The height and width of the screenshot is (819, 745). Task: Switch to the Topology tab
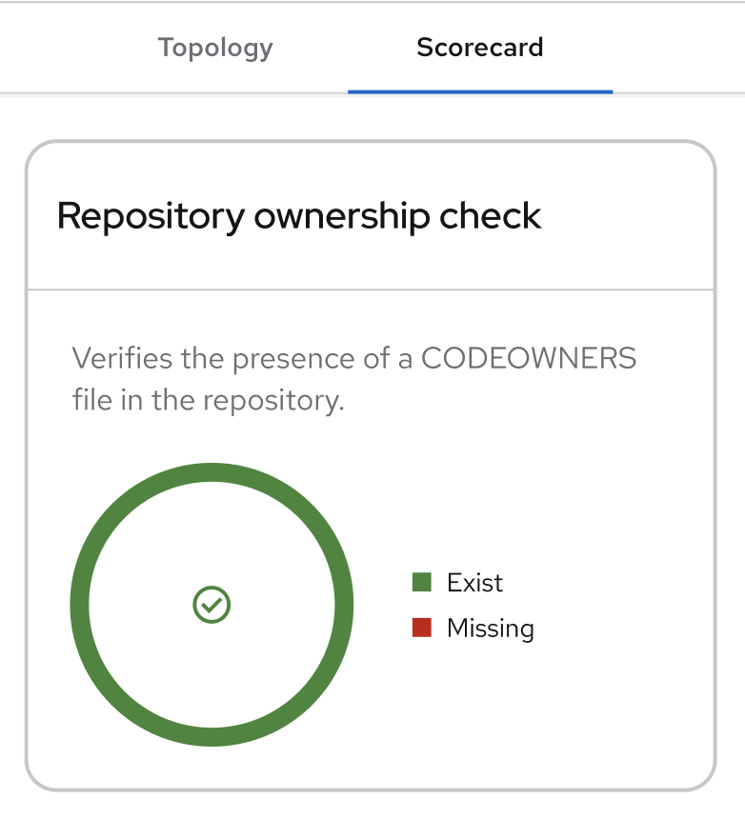pyautogui.click(x=215, y=48)
